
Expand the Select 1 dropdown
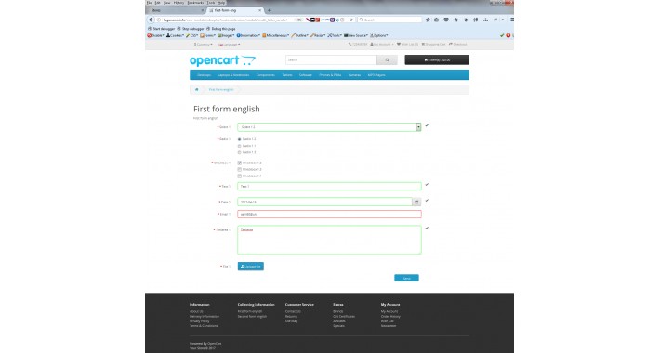[329, 127]
